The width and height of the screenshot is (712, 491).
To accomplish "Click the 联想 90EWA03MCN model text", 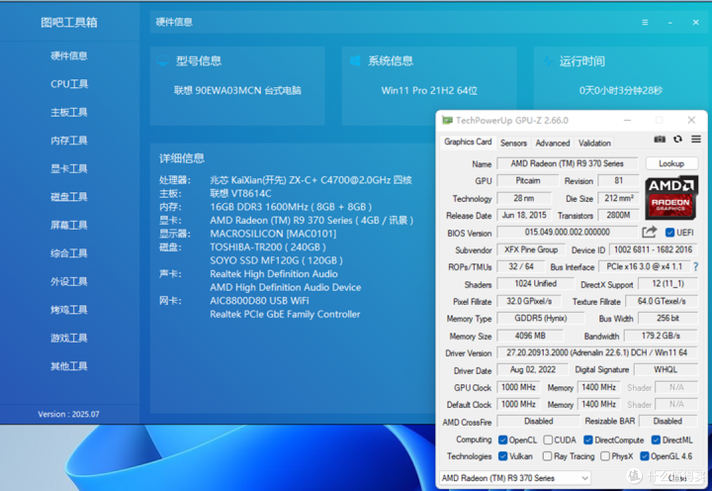I will [x=237, y=90].
